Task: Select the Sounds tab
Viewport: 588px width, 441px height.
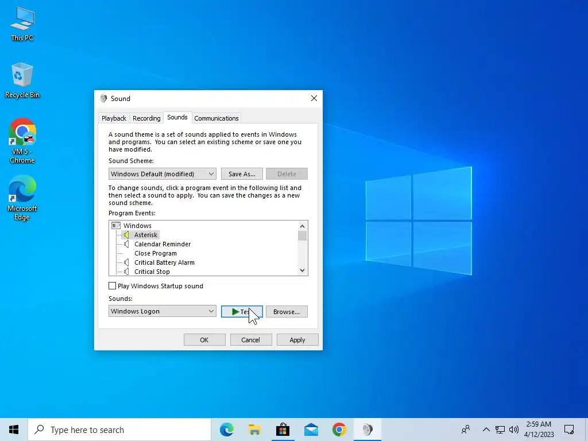Action: pos(177,117)
